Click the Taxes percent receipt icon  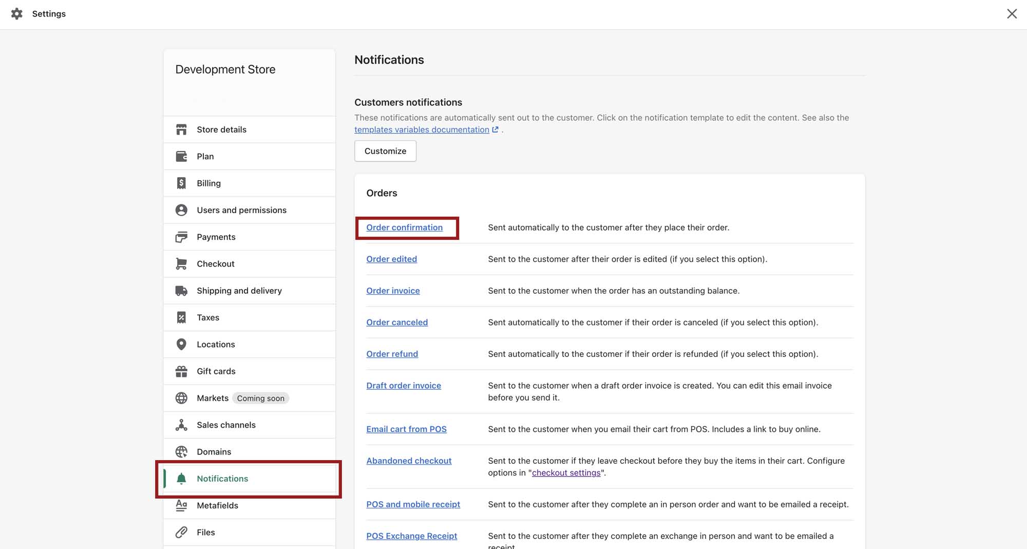coord(181,317)
